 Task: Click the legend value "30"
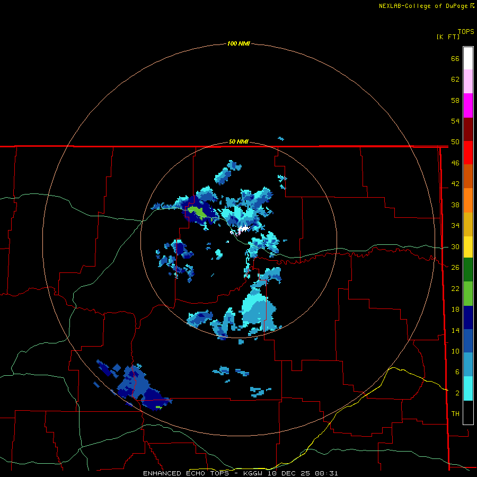click(455, 246)
